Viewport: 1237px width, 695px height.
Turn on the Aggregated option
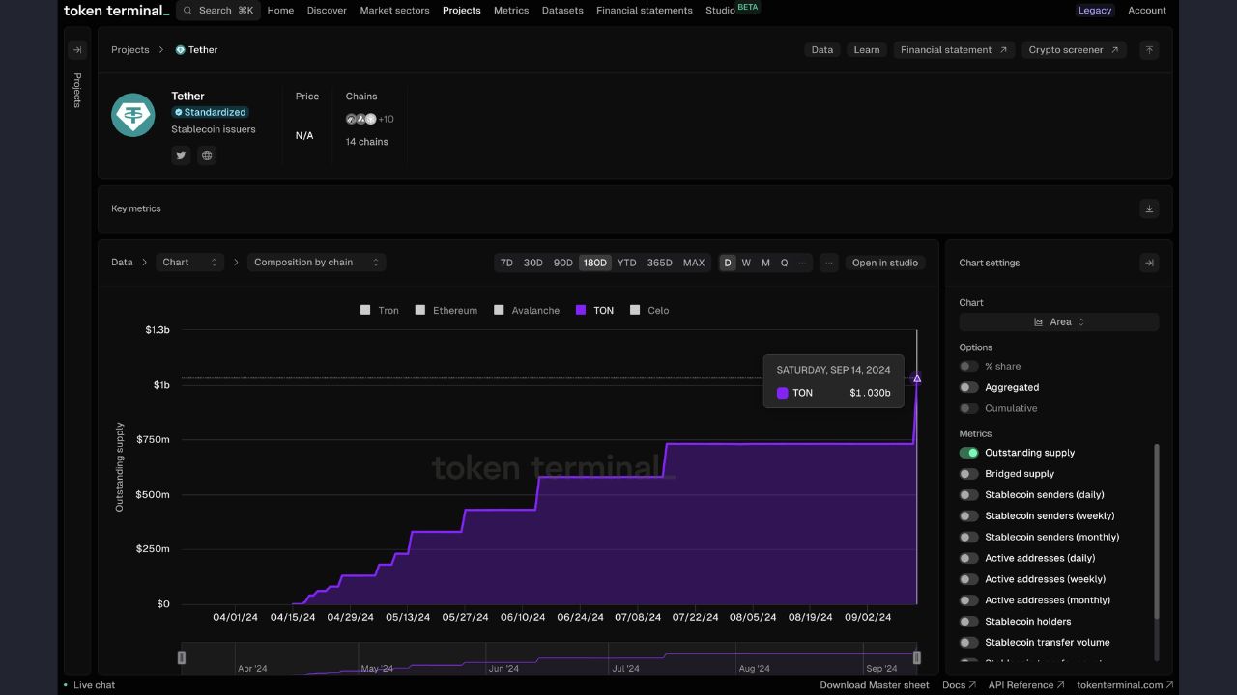tap(968, 387)
